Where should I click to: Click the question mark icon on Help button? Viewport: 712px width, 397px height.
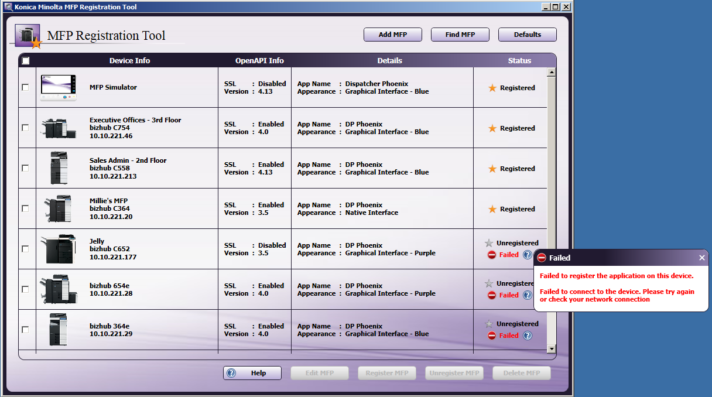tap(231, 373)
